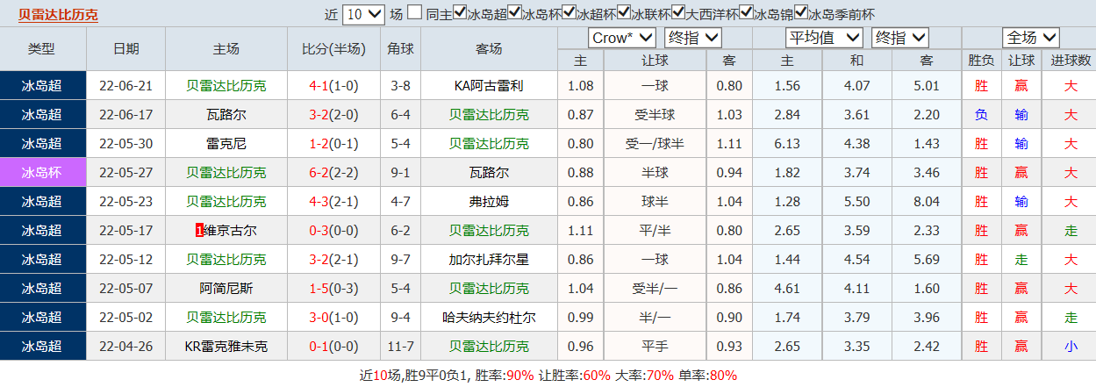
Task: Click the 球半 handicap on 22-05-23
Action: pyautogui.click(x=655, y=202)
